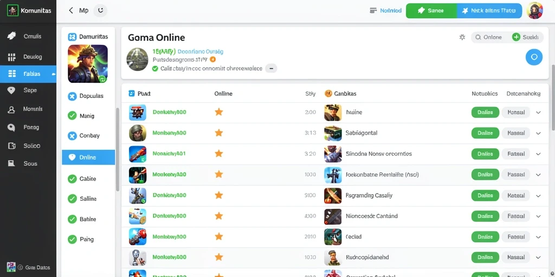Screen dimensions: 555x277
Task: Expand Pagramding Casaliy row chevron
Action: pos(538,196)
